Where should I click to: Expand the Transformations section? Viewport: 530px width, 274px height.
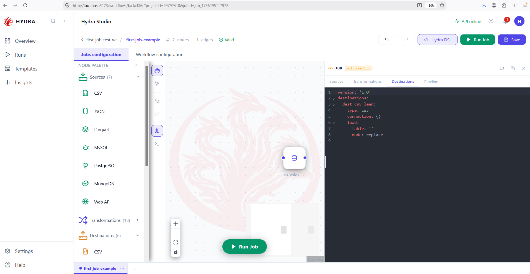point(138,220)
